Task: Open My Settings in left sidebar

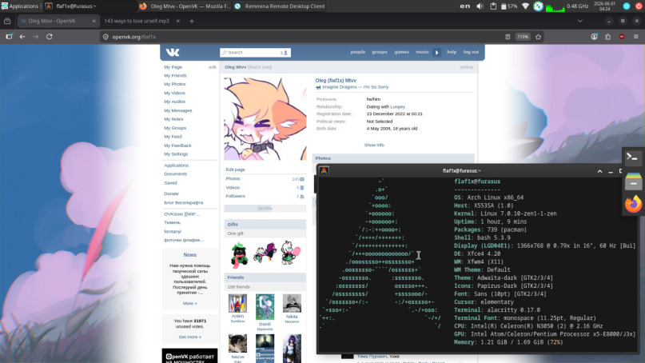Action: point(176,154)
